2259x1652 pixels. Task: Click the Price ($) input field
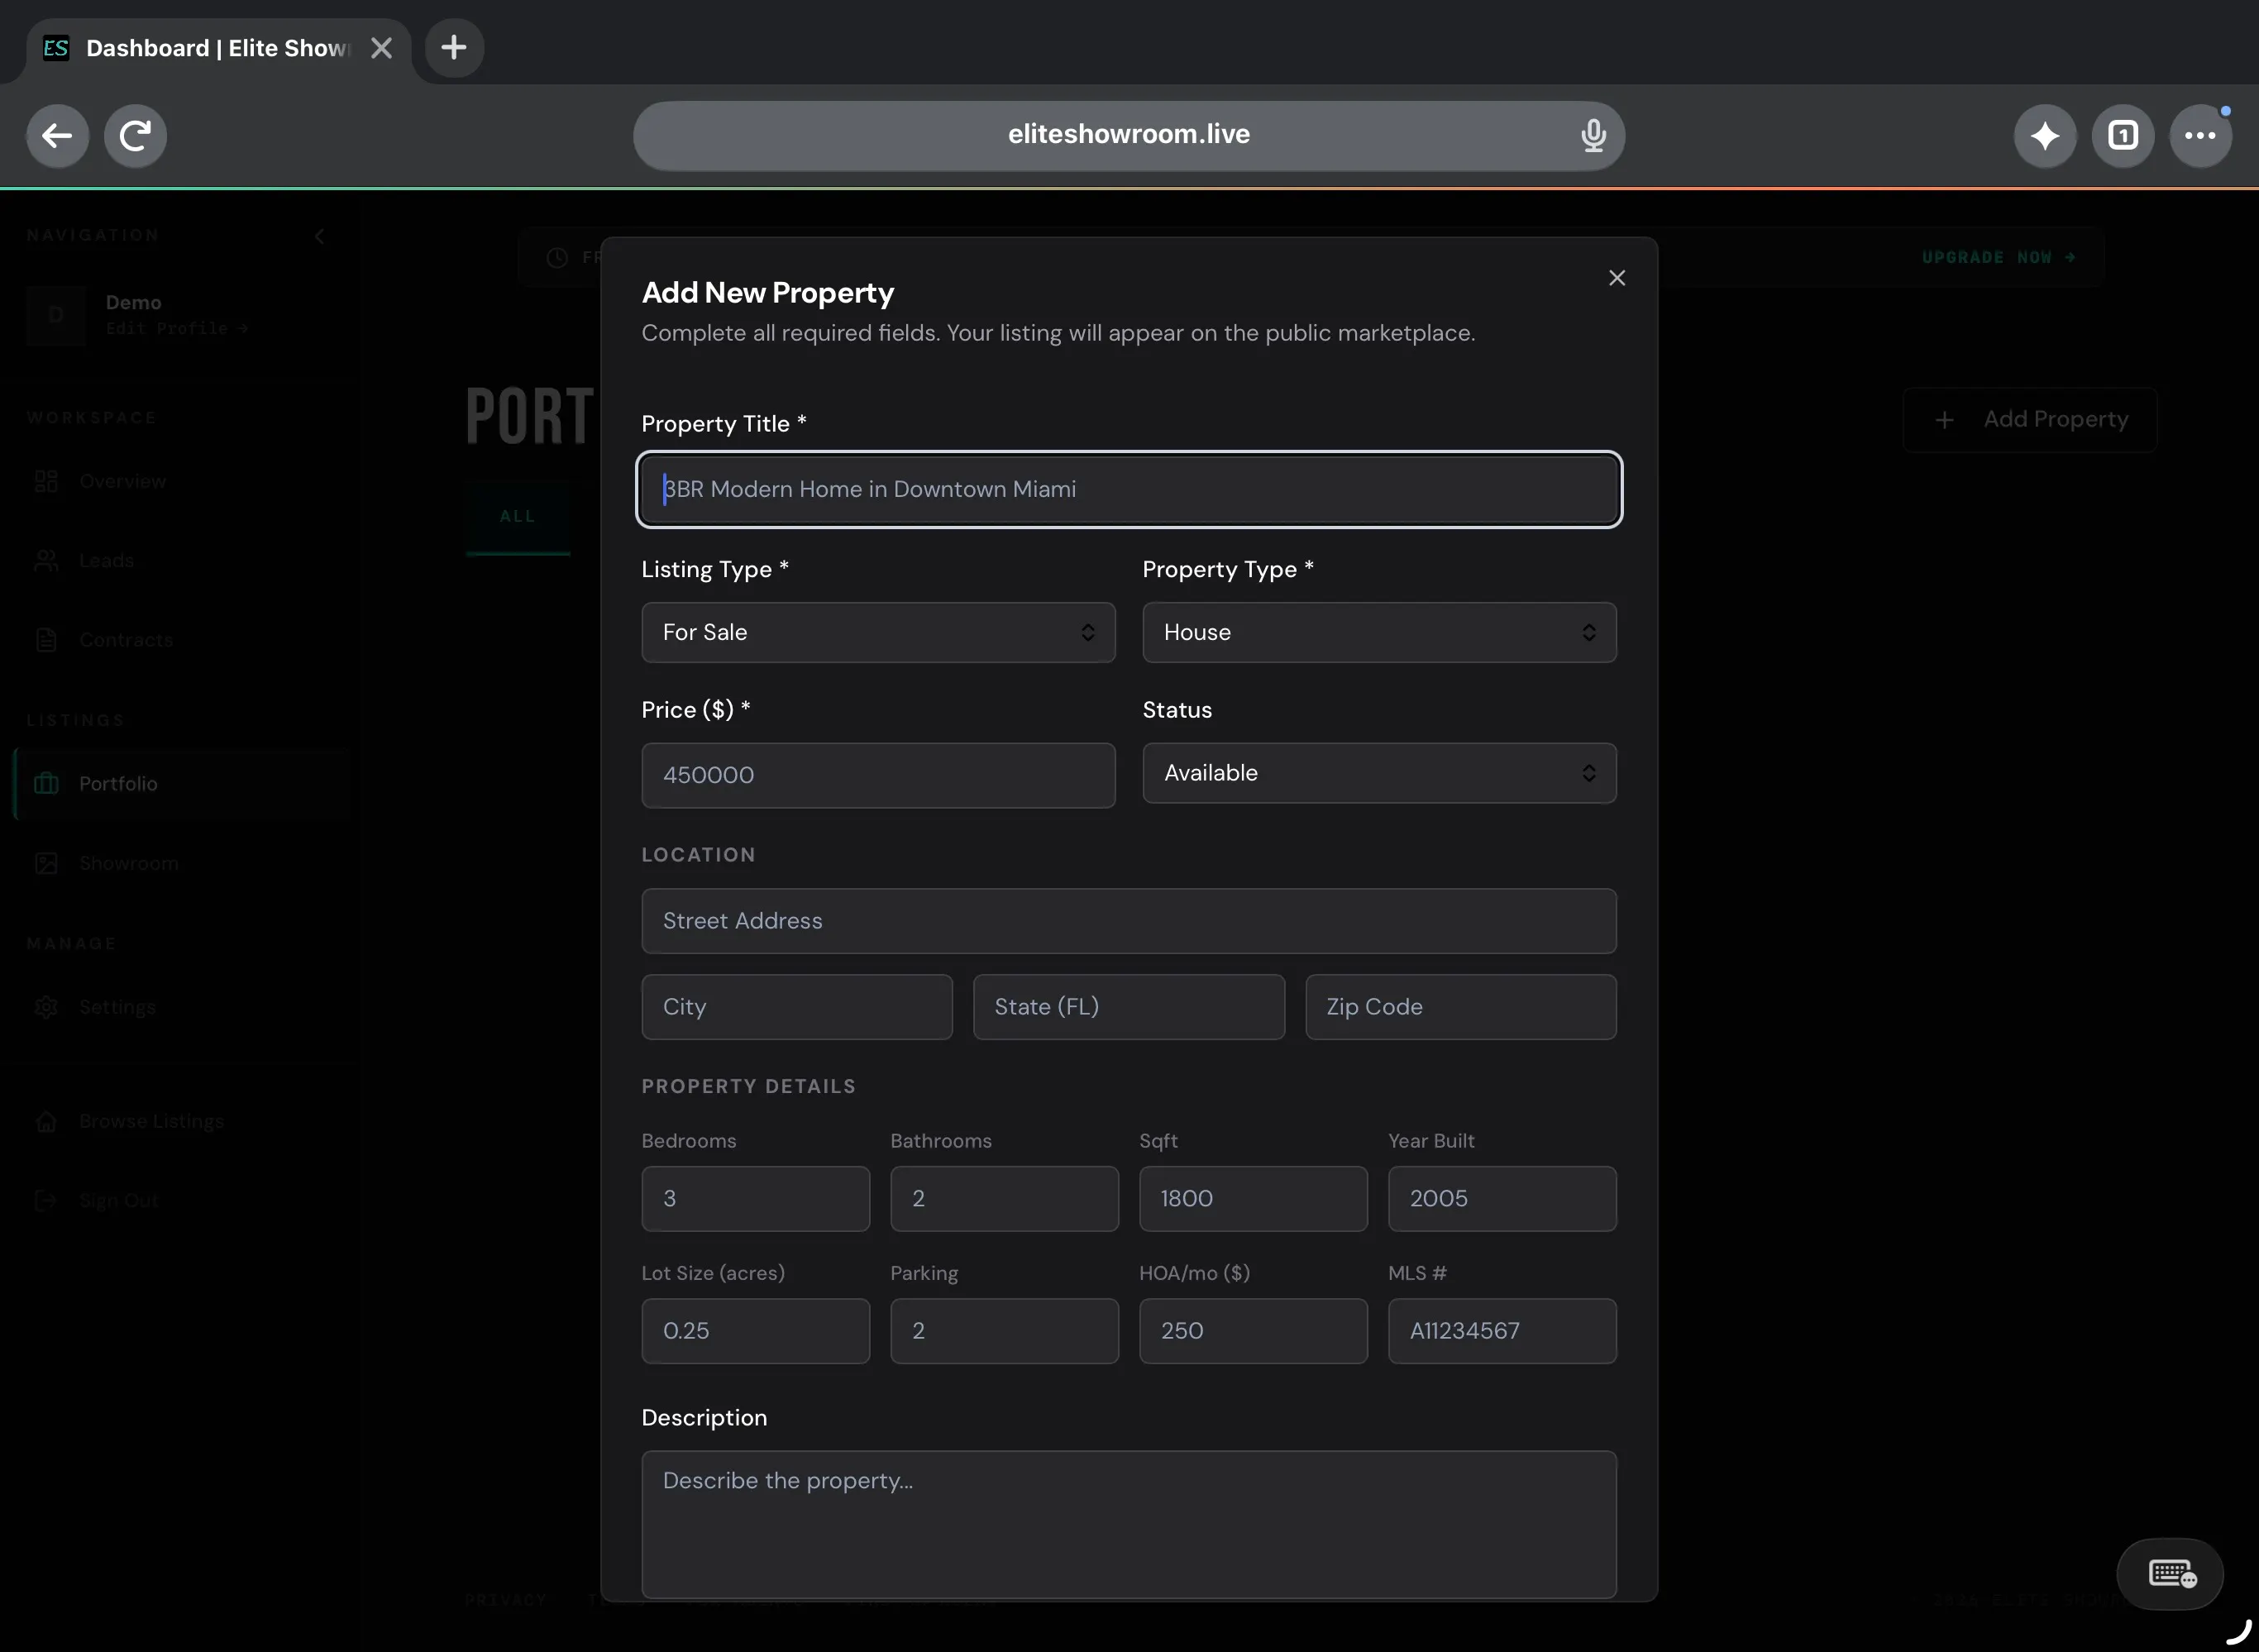(x=878, y=775)
